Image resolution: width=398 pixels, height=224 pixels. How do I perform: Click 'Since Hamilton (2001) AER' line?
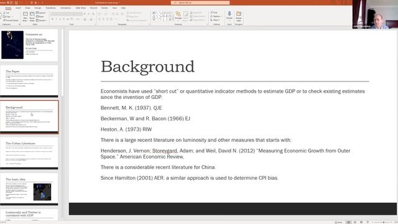click(189, 178)
